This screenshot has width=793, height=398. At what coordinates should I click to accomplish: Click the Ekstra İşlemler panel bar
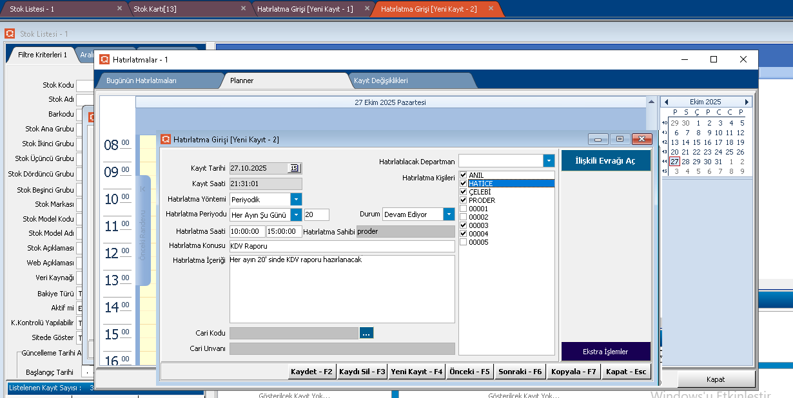[x=605, y=352]
